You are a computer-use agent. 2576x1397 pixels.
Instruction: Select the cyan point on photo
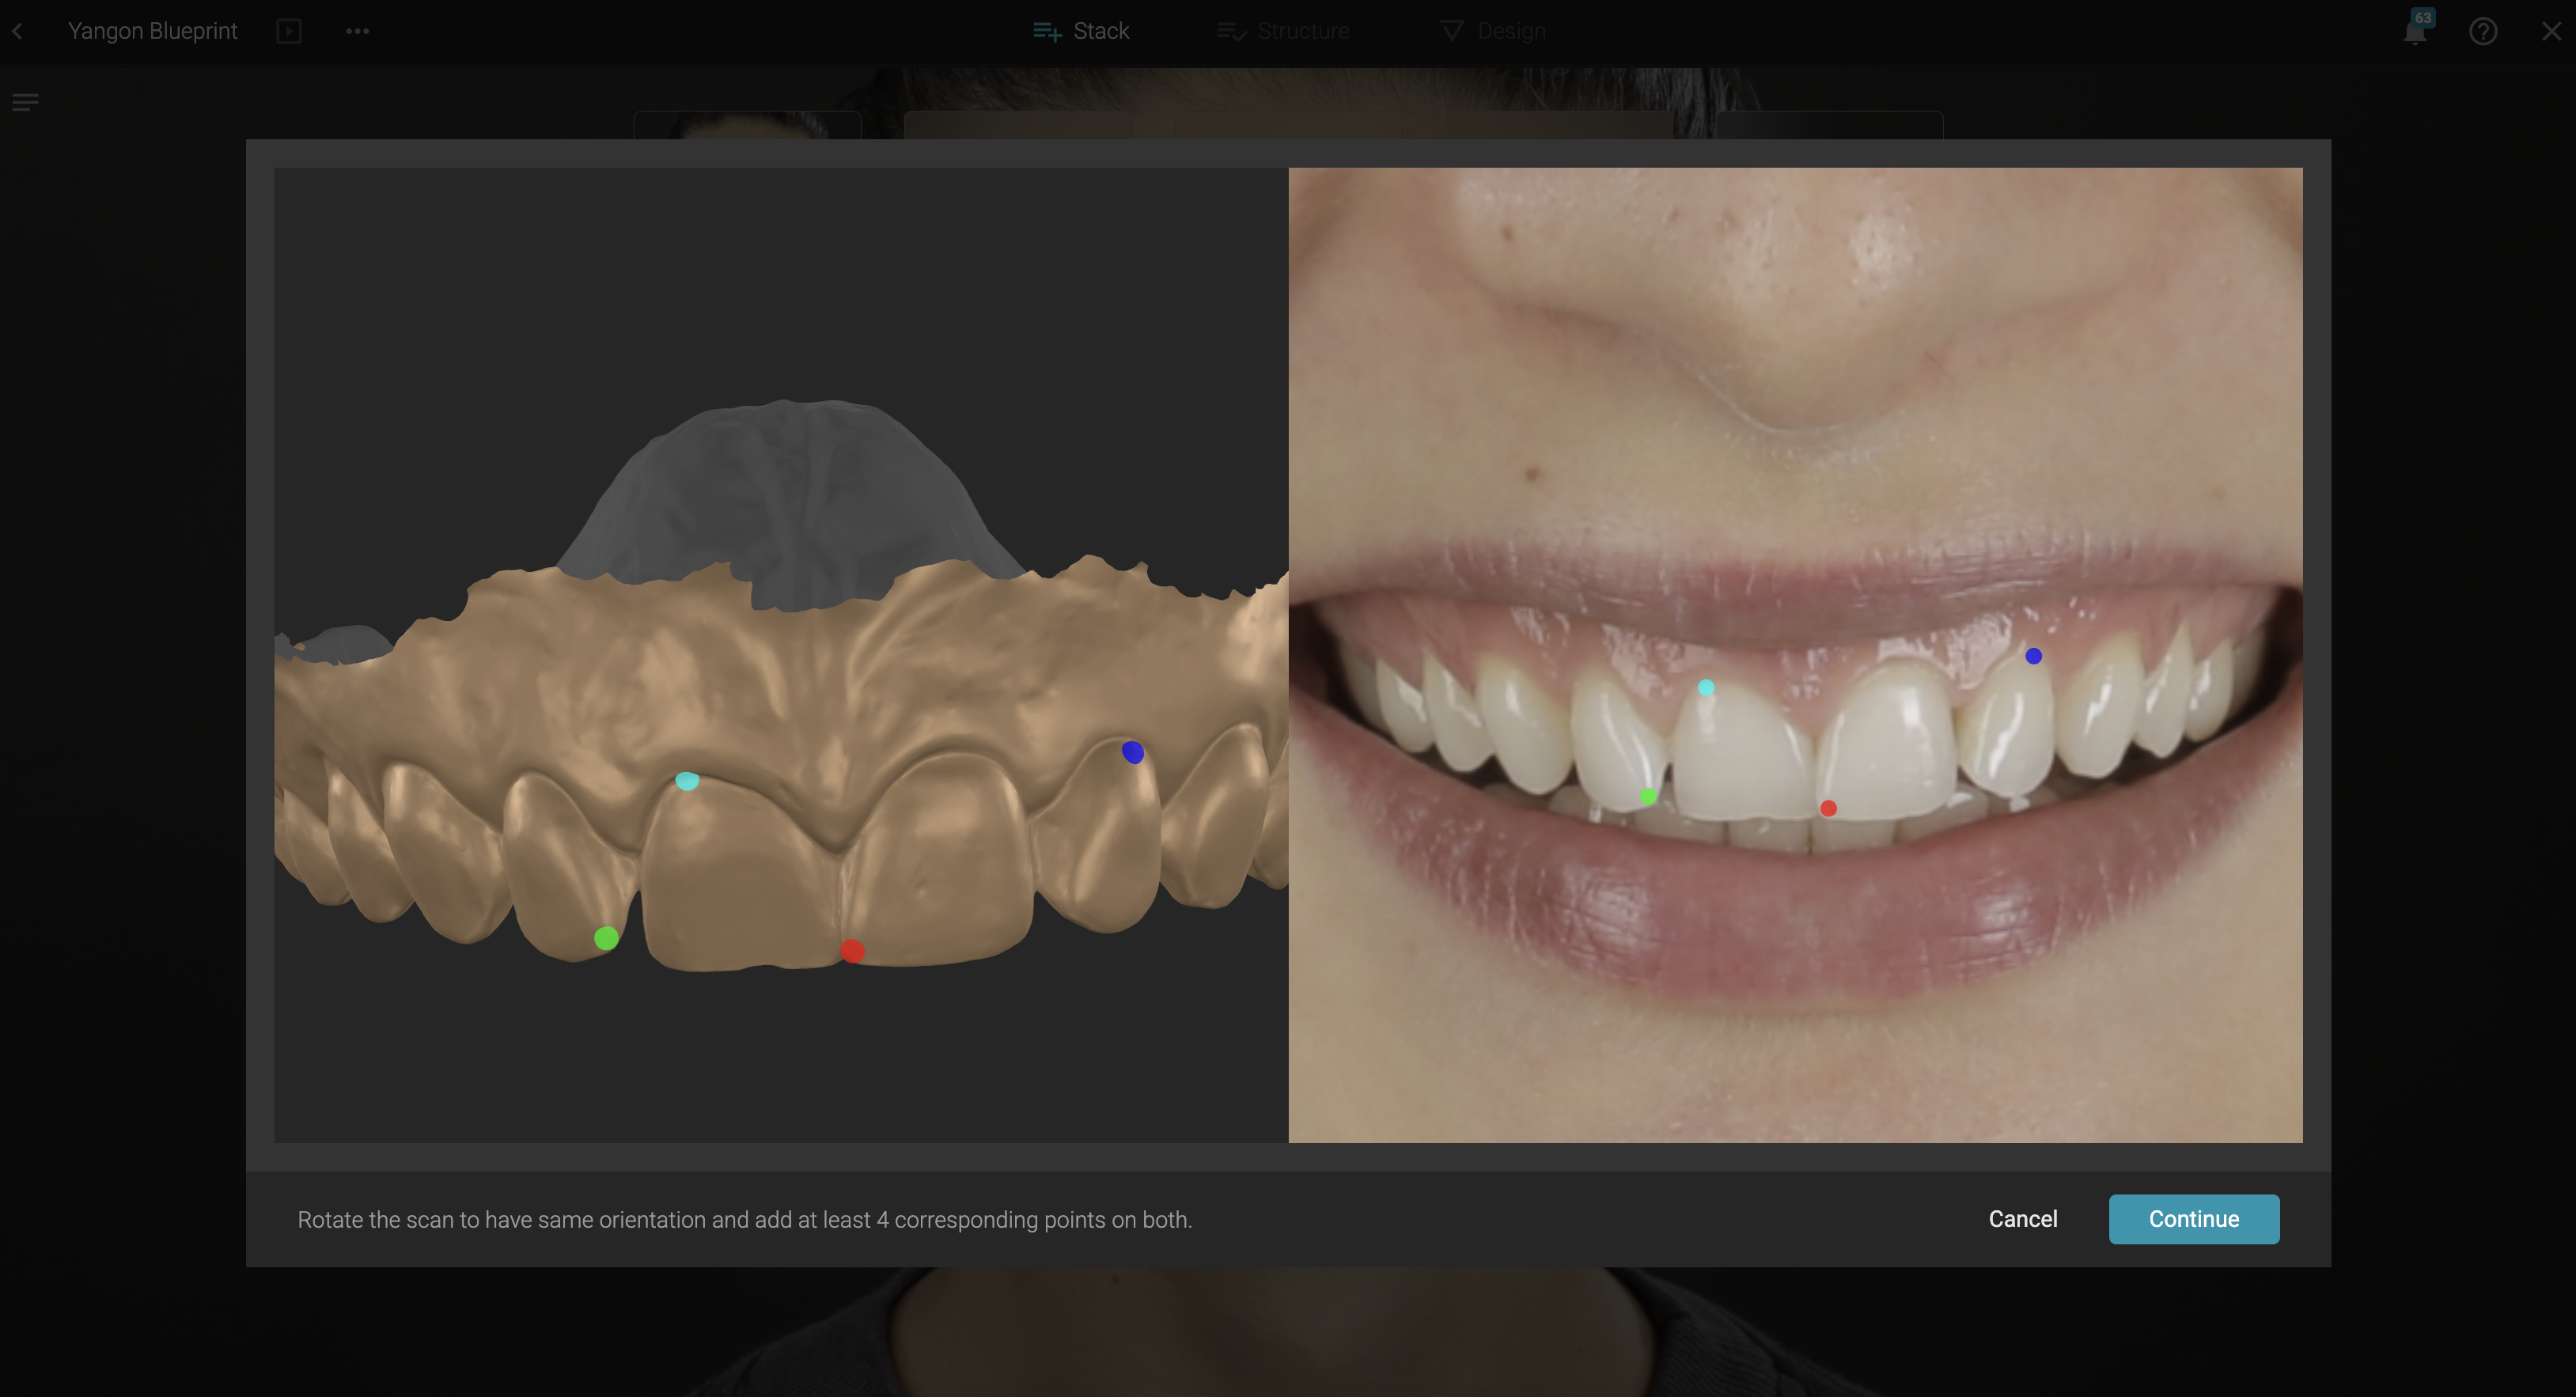tap(1706, 688)
